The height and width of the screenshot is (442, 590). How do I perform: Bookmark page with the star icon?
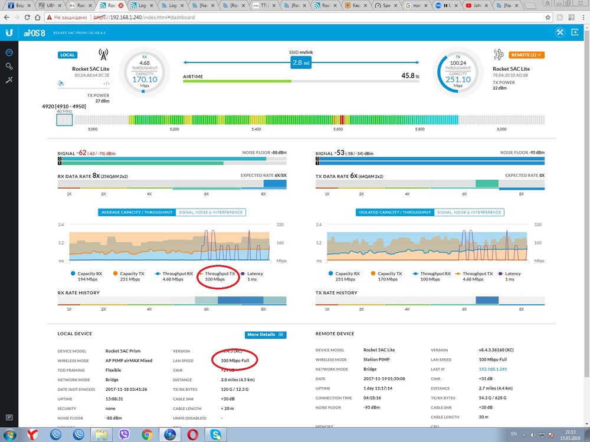[548, 17]
